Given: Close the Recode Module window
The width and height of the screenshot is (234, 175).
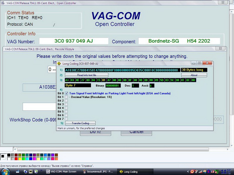Looking at the screenshot, I should [x=220, y=49].
